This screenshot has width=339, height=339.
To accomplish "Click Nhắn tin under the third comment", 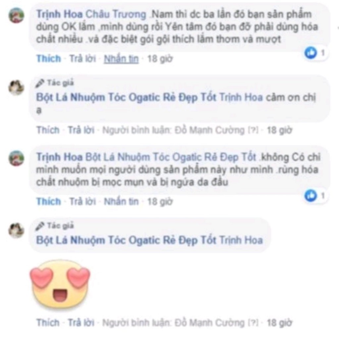I will [121, 202].
